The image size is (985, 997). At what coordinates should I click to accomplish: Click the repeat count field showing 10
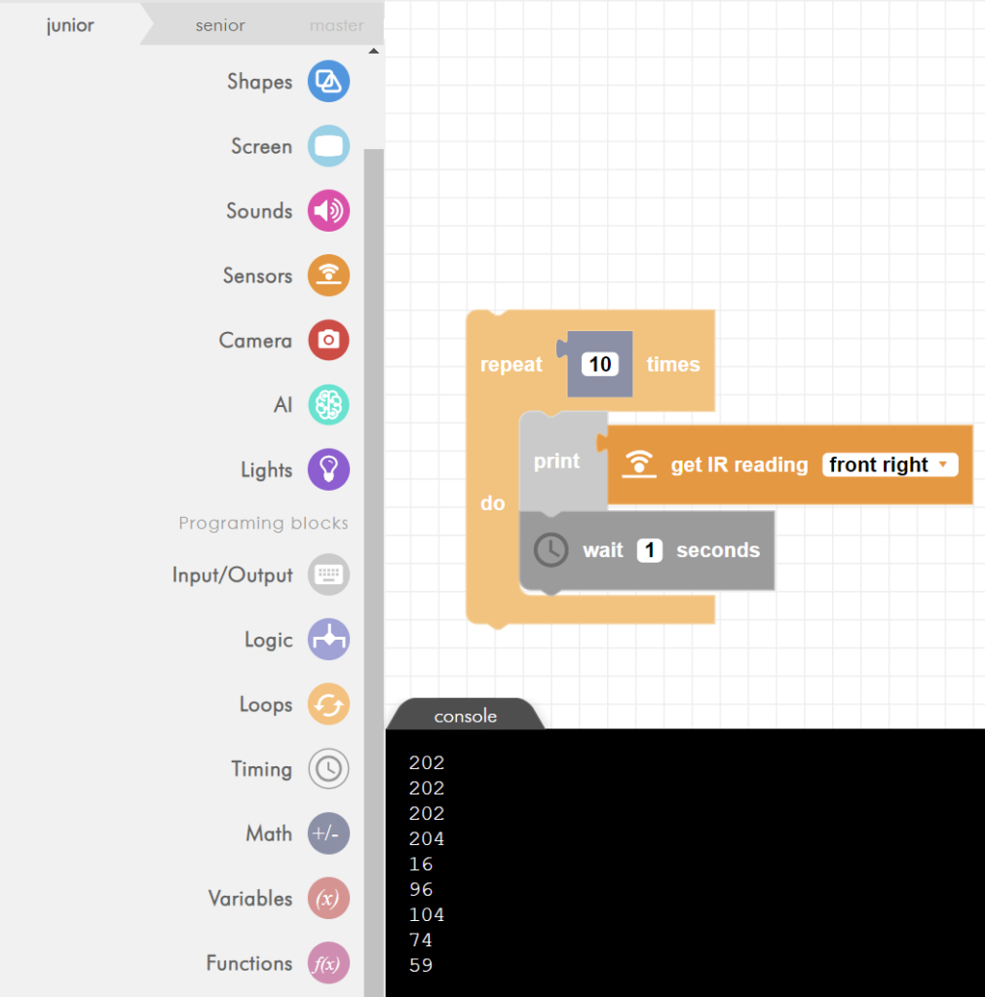pos(600,364)
